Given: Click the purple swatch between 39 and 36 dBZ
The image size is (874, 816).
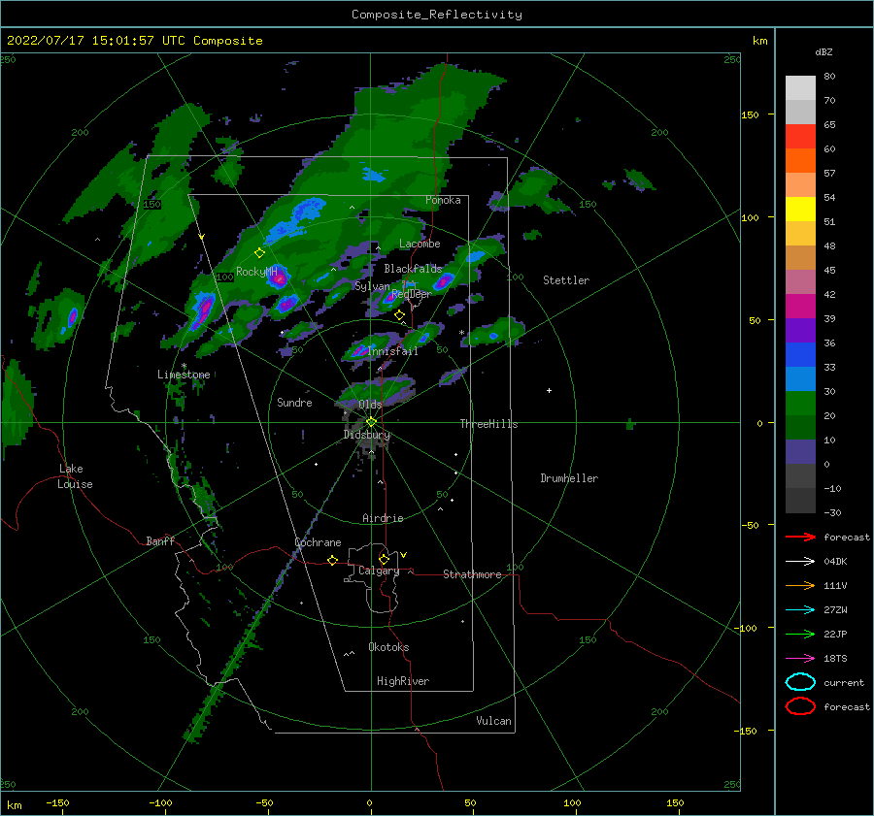Looking at the screenshot, I should [800, 331].
